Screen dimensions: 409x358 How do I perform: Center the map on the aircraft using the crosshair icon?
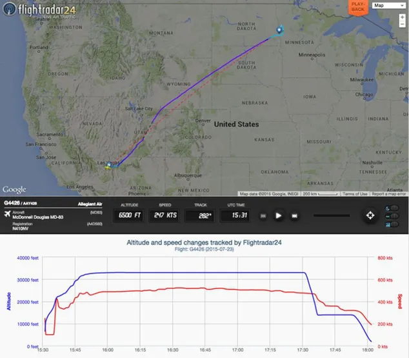370,215
